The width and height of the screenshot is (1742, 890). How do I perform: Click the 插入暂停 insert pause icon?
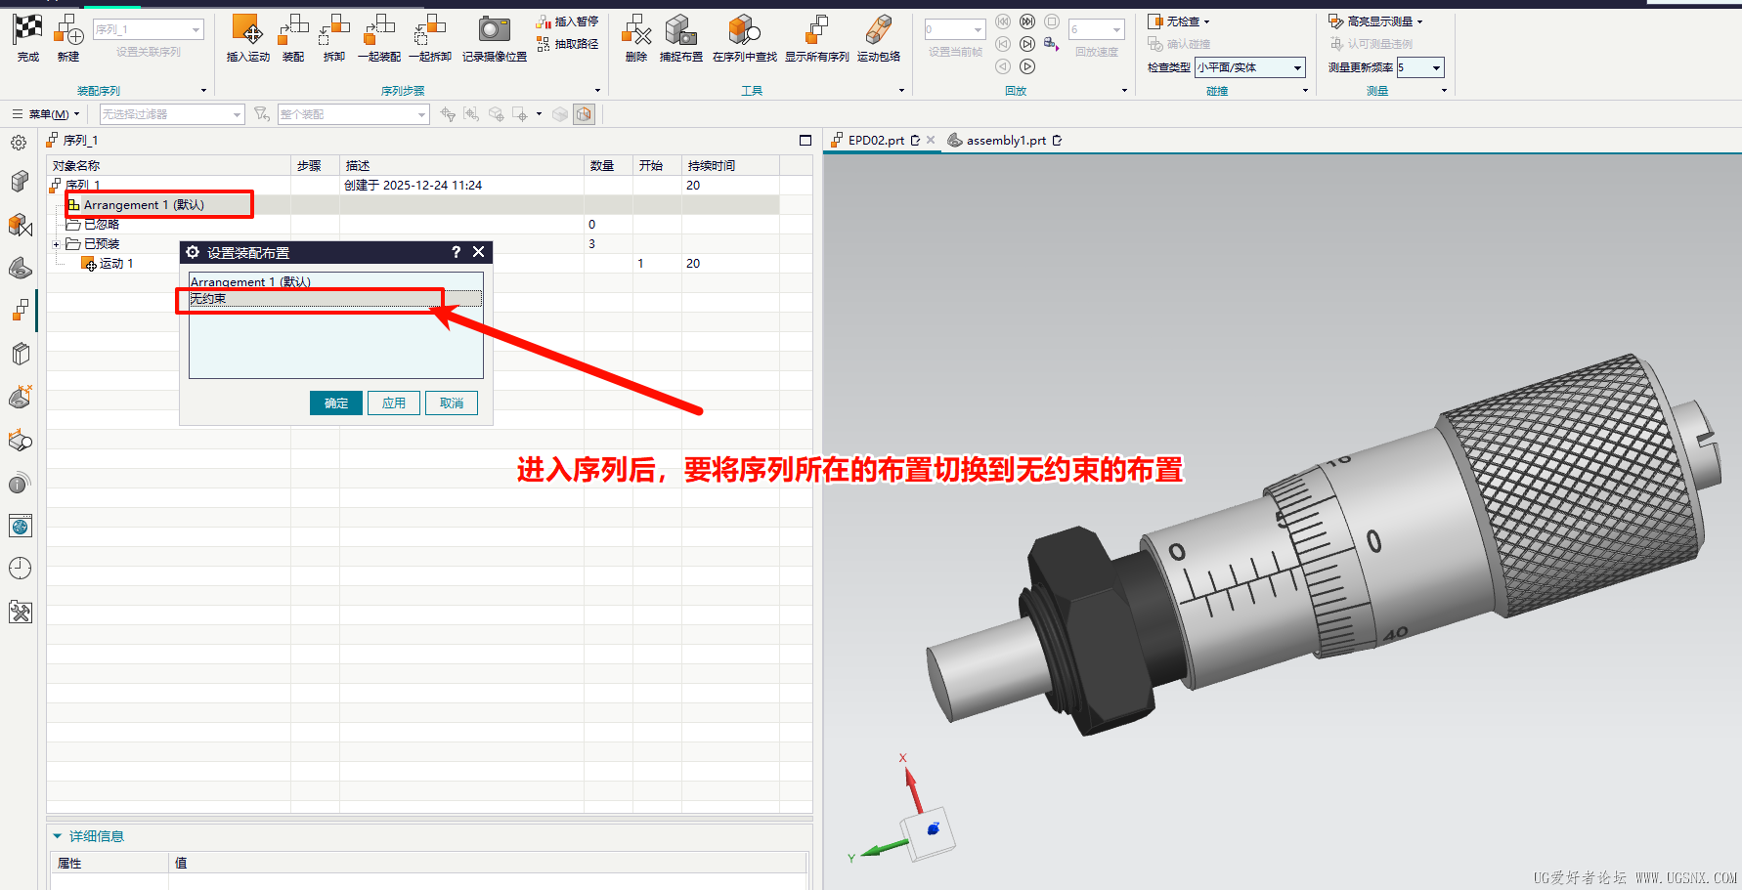tap(544, 21)
